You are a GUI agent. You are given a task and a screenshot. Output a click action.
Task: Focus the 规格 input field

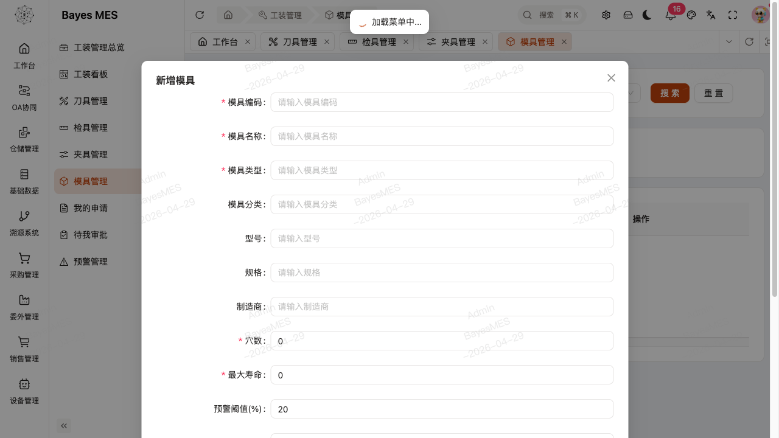point(442,273)
